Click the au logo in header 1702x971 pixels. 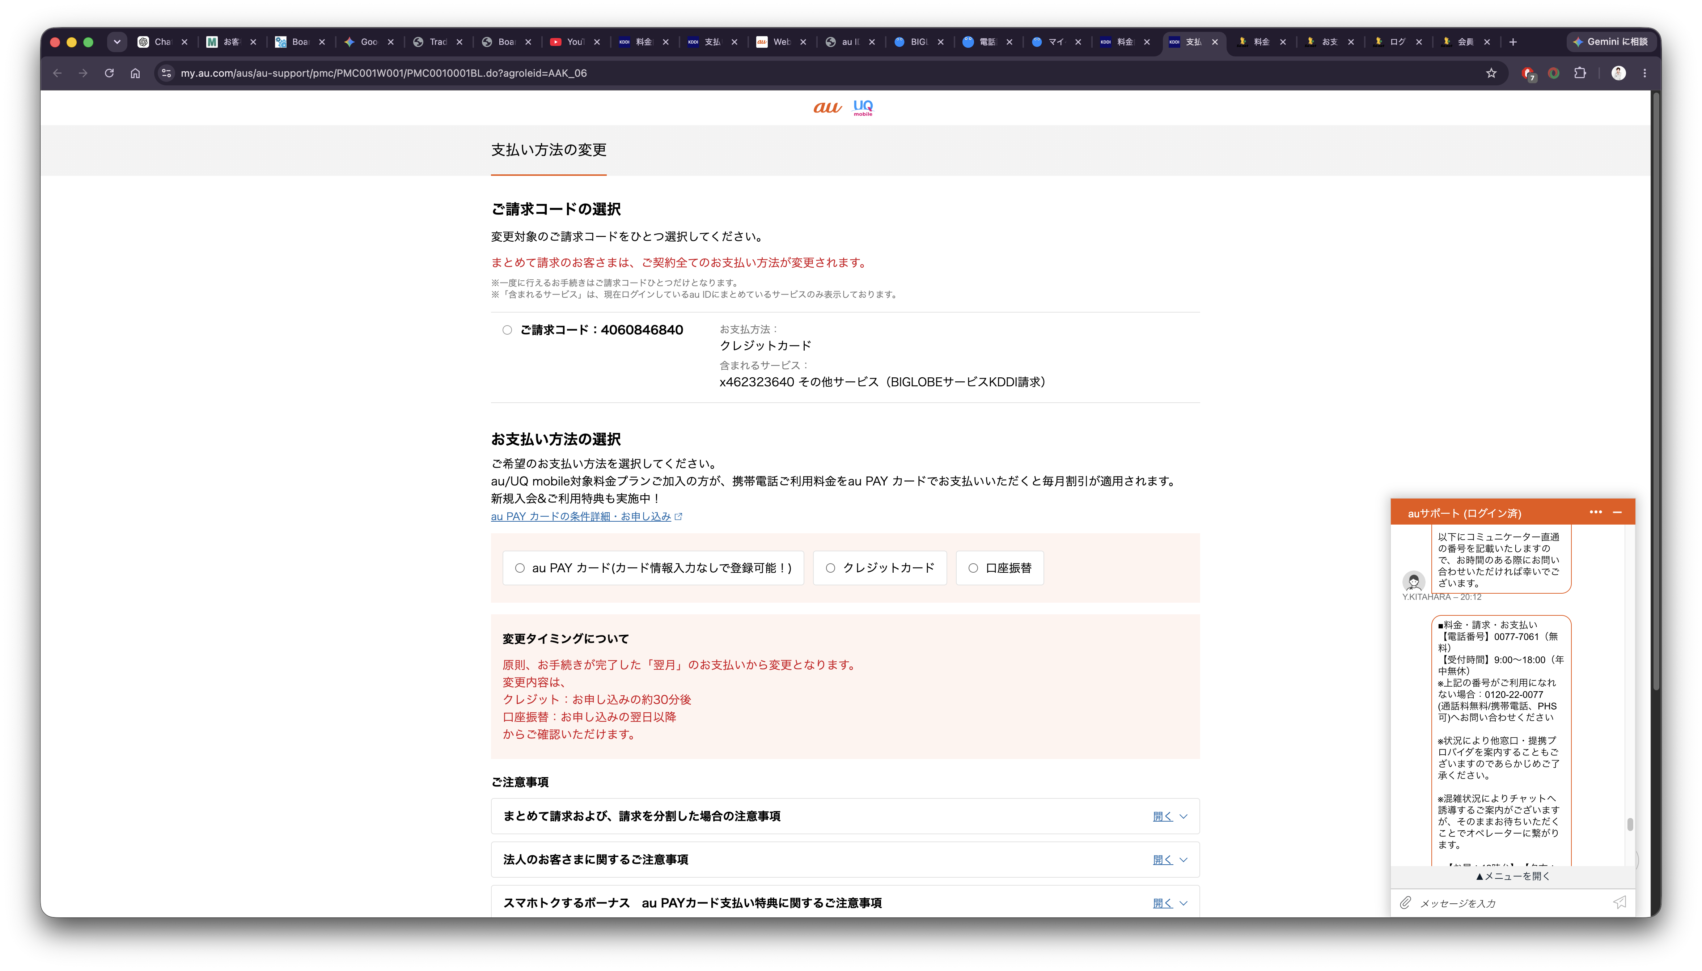coord(827,107)
